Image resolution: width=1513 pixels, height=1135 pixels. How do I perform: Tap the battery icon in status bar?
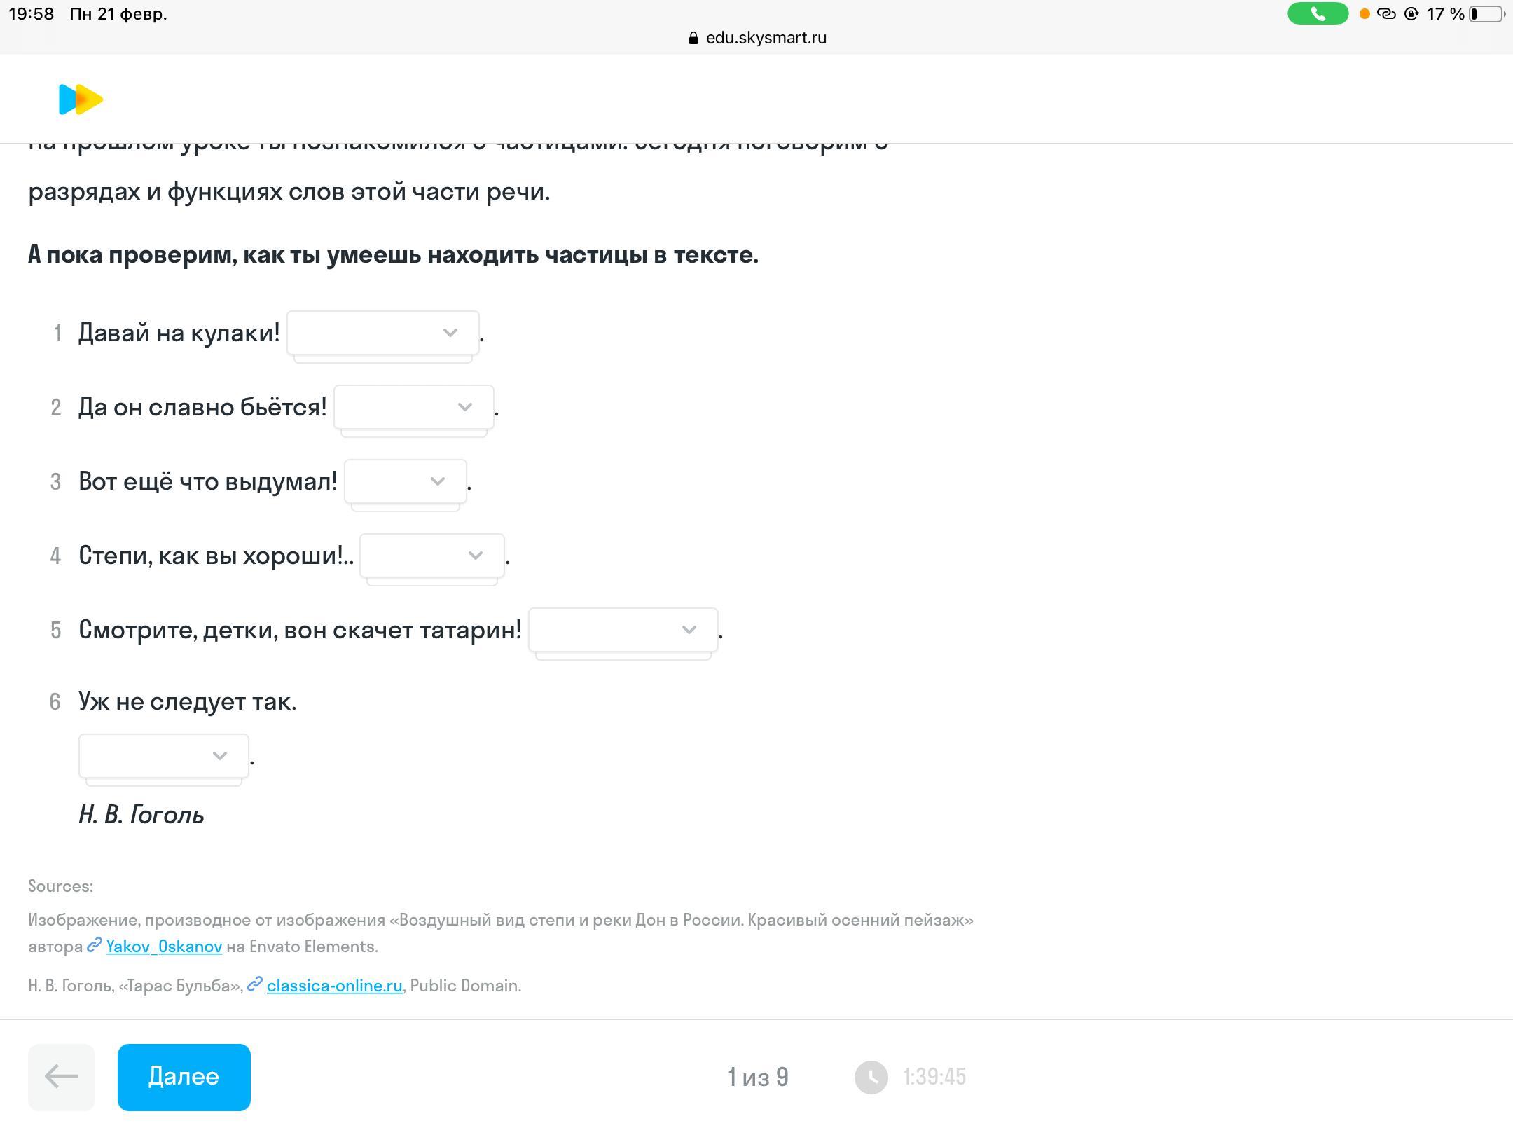click(x=1486, y=14)
